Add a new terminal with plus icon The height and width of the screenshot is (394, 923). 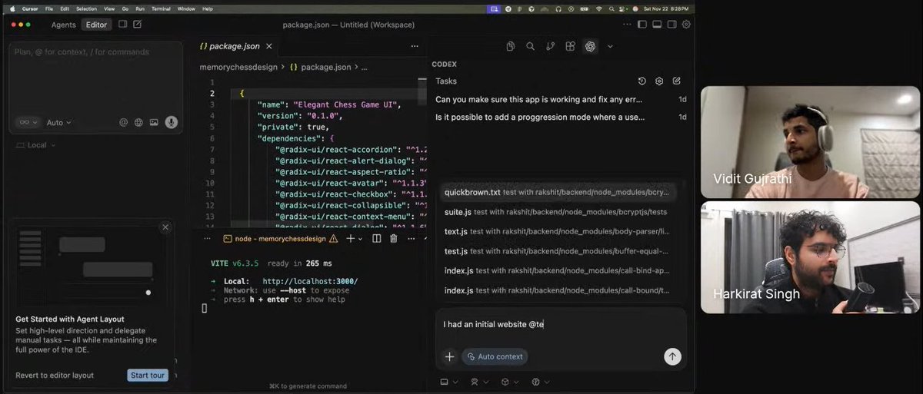coord(349,239)
